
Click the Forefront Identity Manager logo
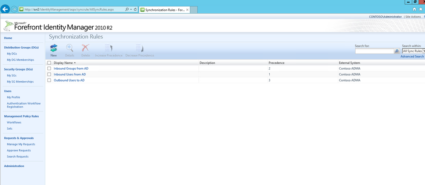tap(58, 26)
